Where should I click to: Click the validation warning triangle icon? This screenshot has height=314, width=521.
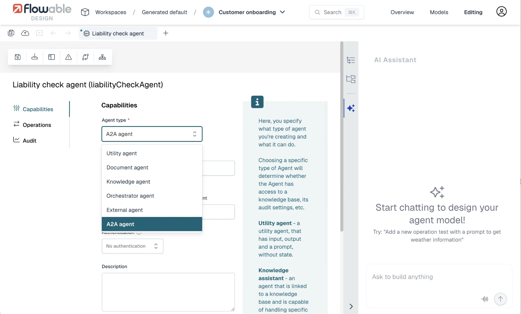[68, 57]
